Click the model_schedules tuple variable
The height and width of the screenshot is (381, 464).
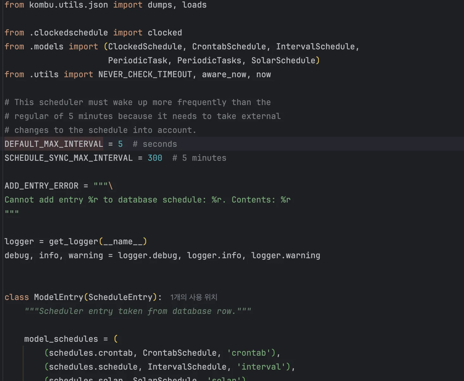point(61,339)
